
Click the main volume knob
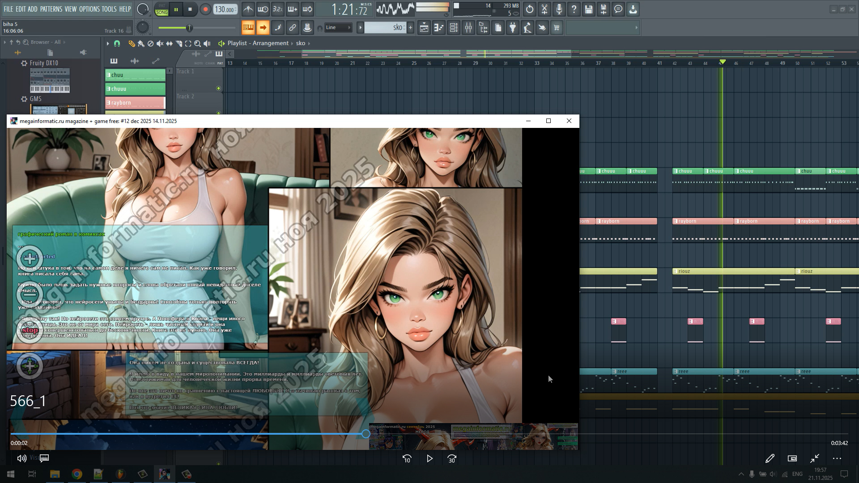pos(143,9)
